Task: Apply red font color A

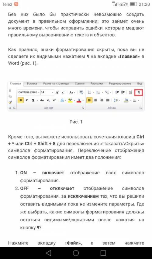Action: 79,100
